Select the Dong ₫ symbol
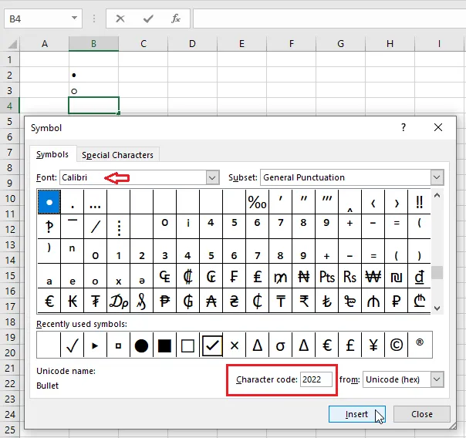This screenshot has height=438, width=466. point(420,277)
